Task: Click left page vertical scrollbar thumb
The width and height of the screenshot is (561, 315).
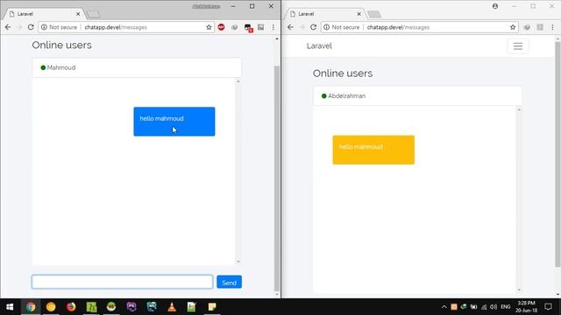Action: [277, 178]
